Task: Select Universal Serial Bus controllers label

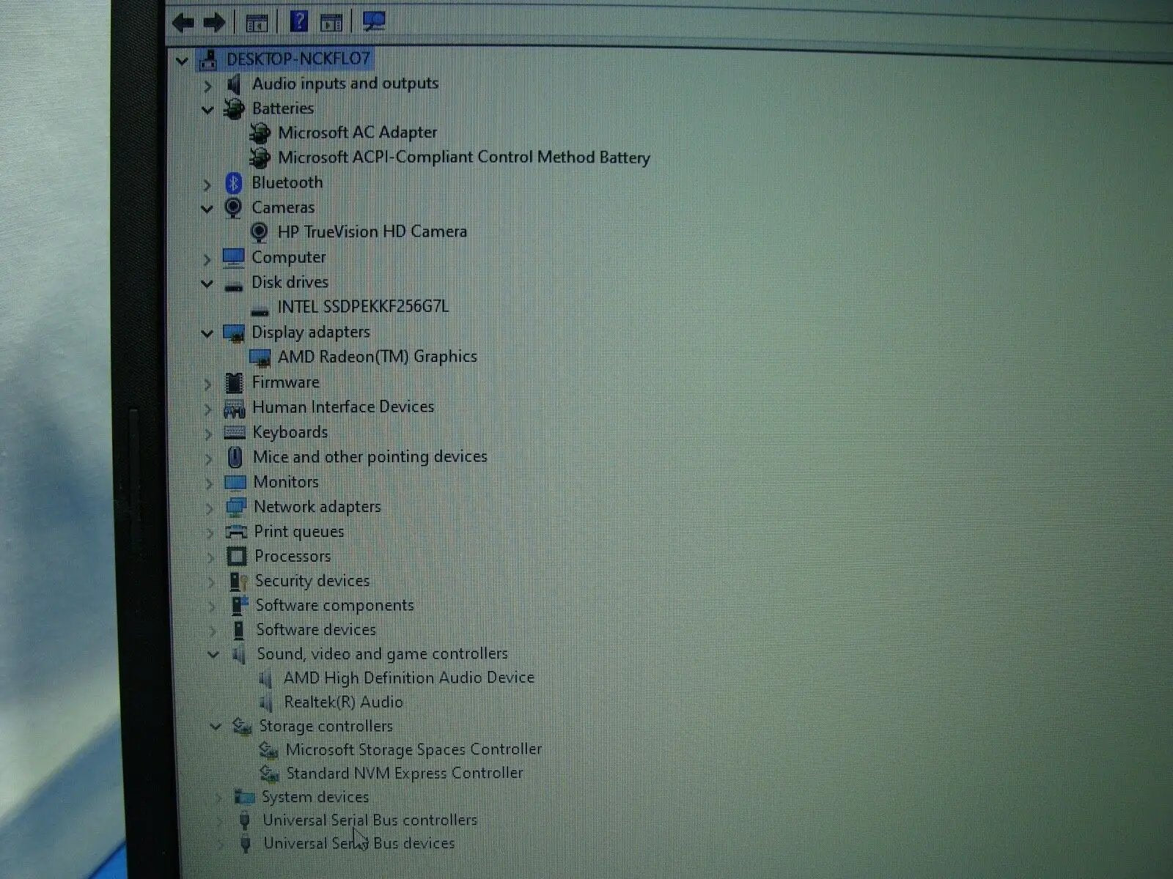Action: (370, 820)
